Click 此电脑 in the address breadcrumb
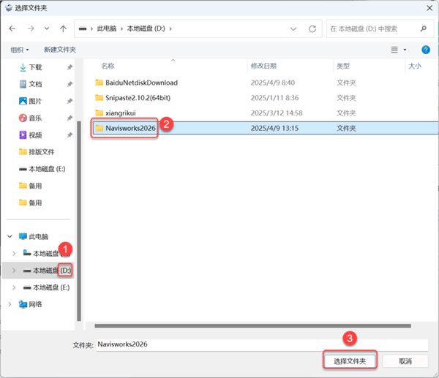This screenshot has height=378, width=439. tap(107, 29)
